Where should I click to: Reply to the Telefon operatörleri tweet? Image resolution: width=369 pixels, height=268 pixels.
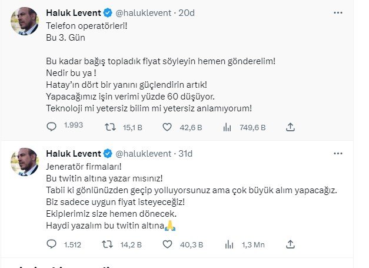click(52, 126)
